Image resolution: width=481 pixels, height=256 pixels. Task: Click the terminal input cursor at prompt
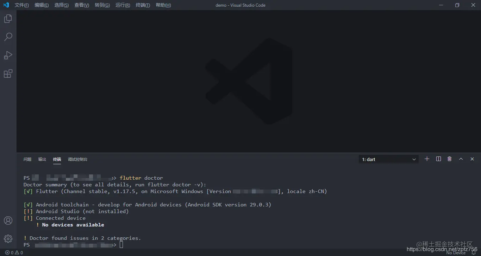[x=121, y=245]
